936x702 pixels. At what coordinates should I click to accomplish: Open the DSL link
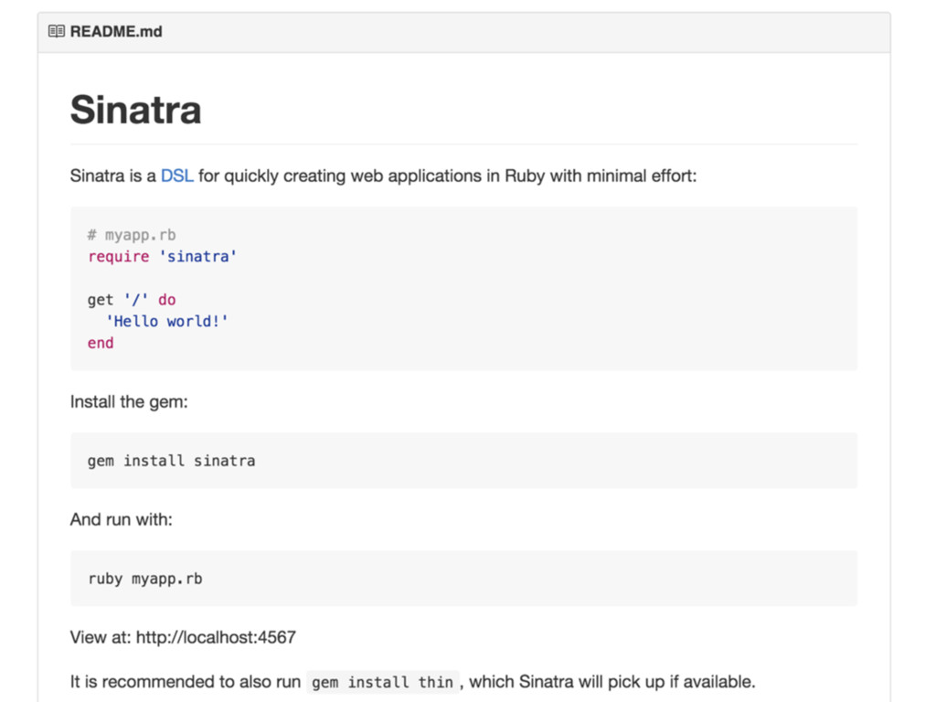(x=176, y=176)
